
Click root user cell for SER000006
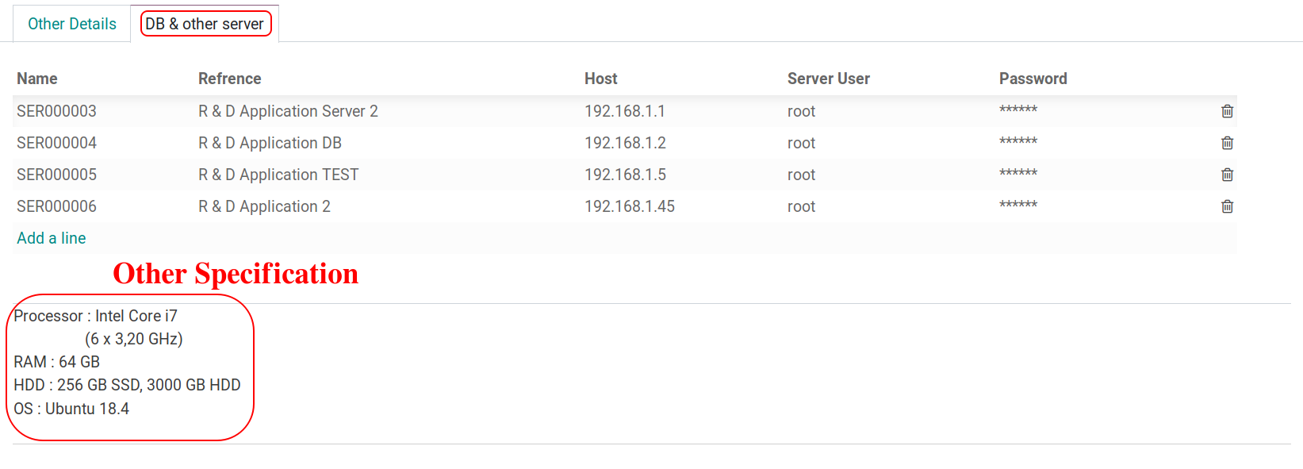pos(801,206)
